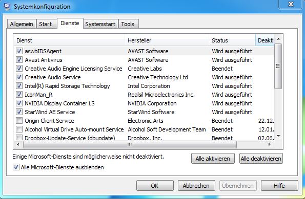305x199 pixels.
Task: Uncheck the IconMan_R service checkbox
Action: [x=19, y=95]
